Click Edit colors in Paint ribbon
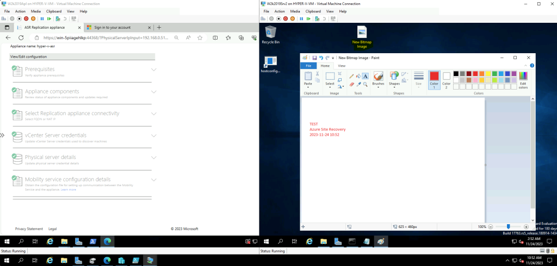Viewport: 557px width, 266px height. tap(523, 80)
